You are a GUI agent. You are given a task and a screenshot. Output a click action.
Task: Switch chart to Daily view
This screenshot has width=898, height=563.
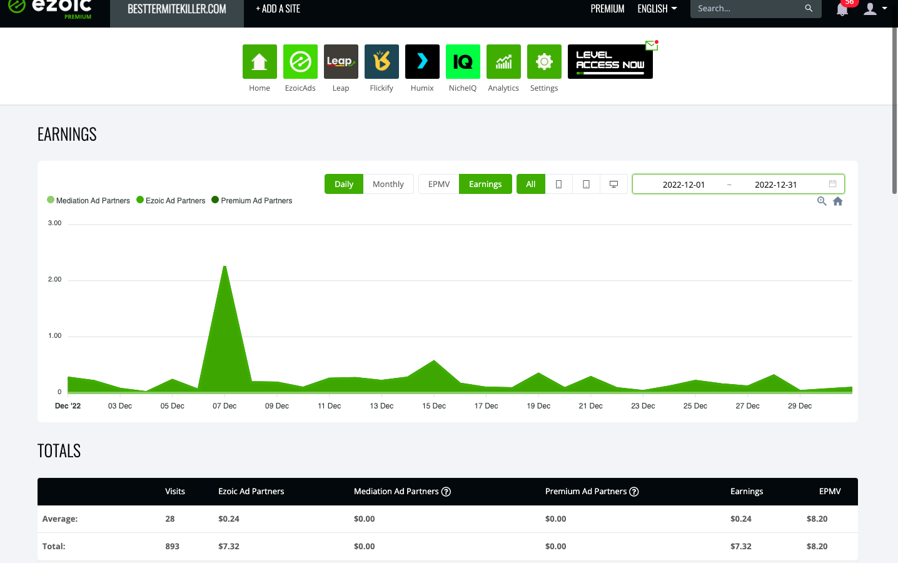tap(344, 184)
